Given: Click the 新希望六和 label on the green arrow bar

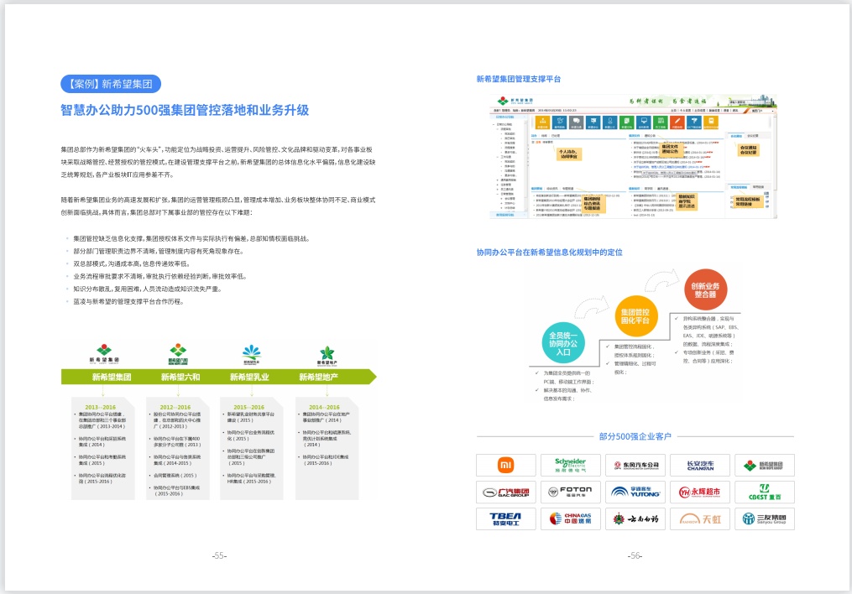Looking at the screenshot, I should click(180, 377).
